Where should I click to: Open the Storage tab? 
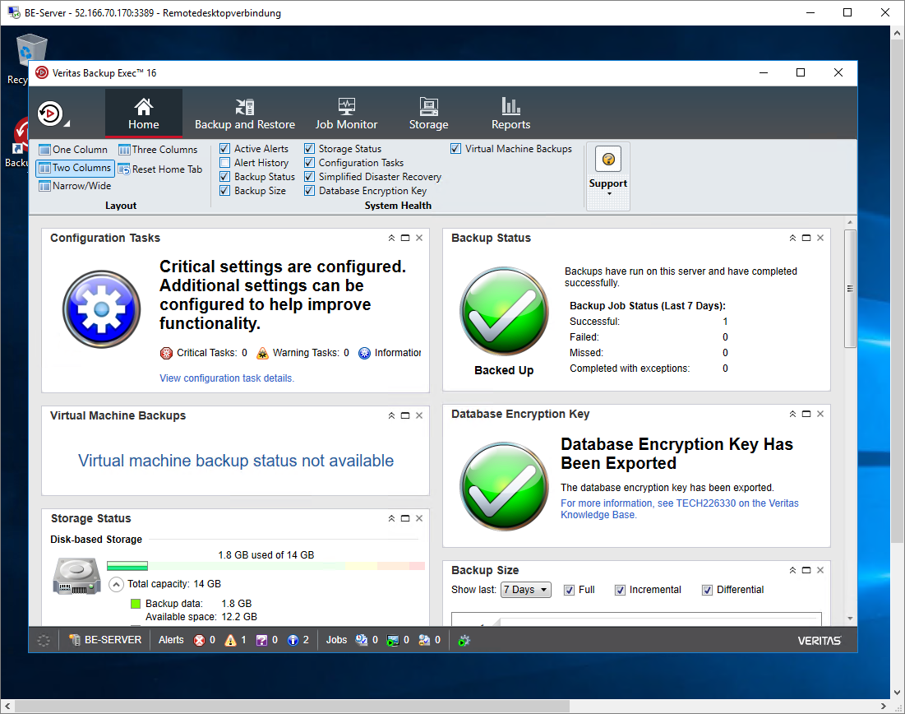click(428, 114)
